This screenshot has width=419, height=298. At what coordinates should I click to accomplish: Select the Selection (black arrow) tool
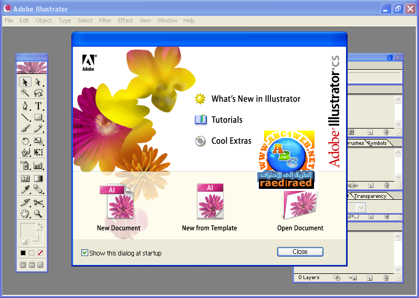pos(25,82)
